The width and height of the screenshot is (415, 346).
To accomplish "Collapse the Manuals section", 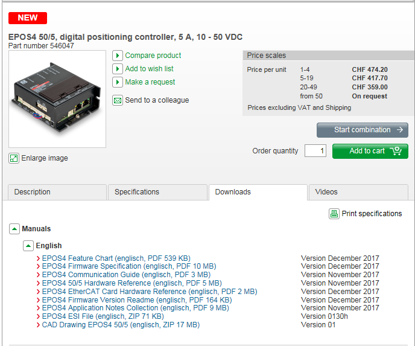I will (x=14, y=229).
